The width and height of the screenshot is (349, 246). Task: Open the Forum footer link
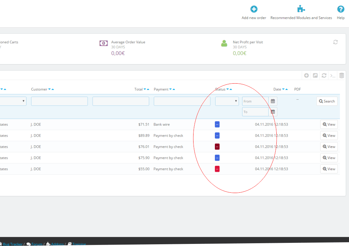37,244
